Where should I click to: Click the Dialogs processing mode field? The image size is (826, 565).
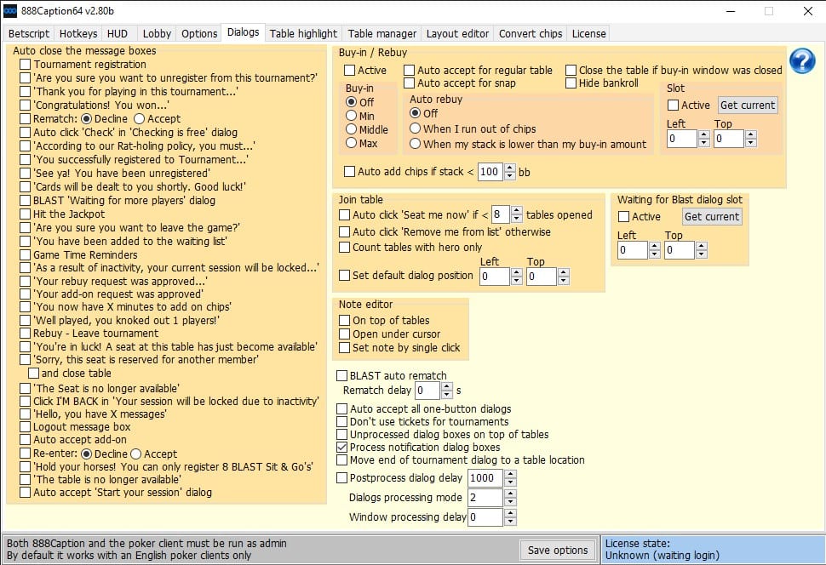point(485,498)
